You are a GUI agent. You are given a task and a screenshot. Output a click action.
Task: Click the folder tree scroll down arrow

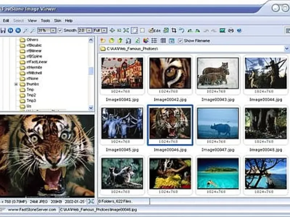point(91,108)
